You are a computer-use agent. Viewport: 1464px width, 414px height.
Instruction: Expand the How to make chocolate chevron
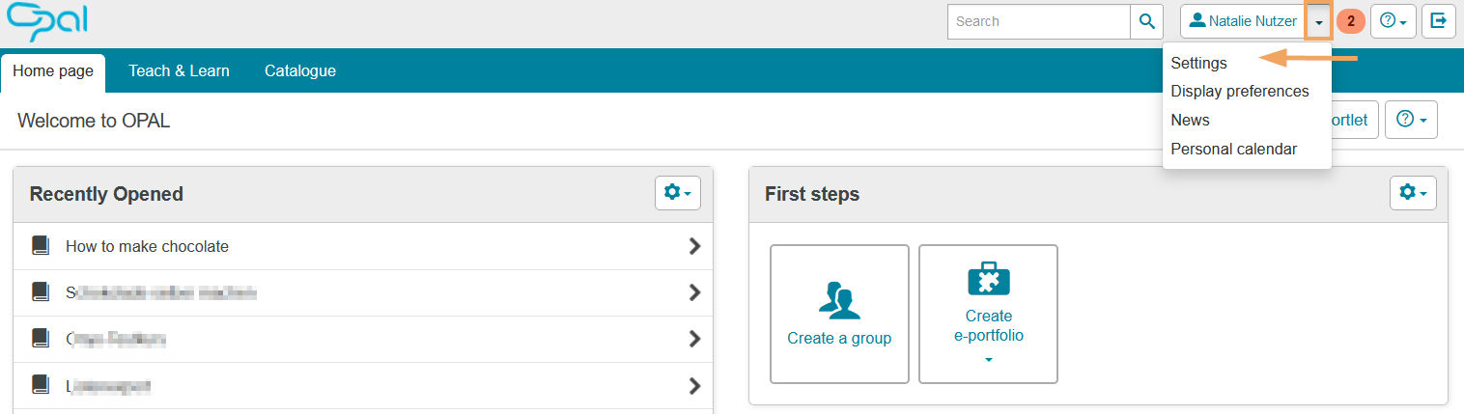[693, 246]
